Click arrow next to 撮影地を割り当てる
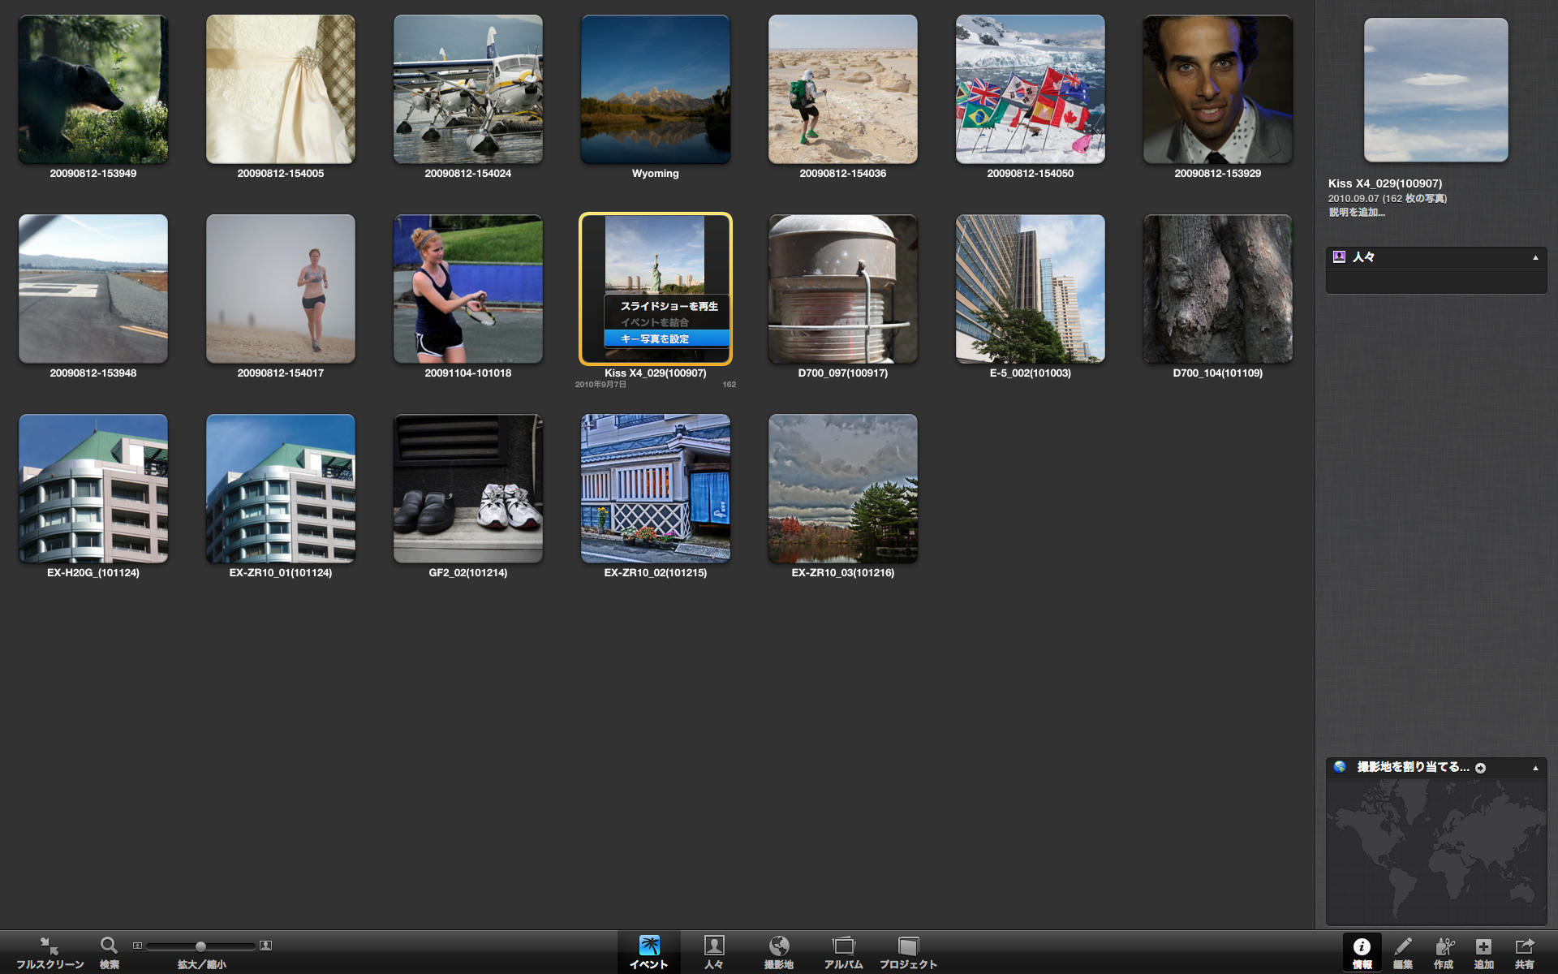 click(1480, 768)
